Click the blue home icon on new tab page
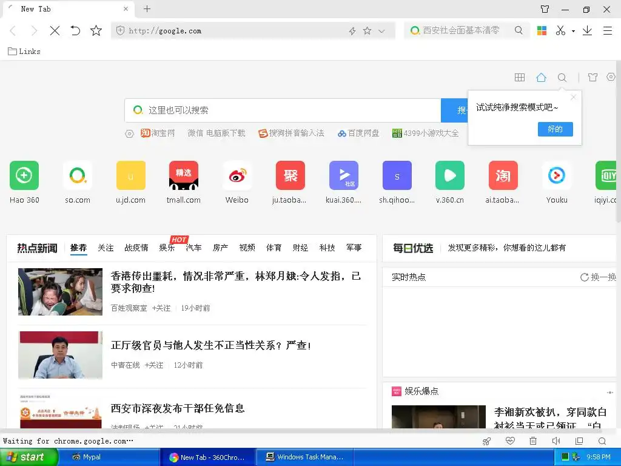 tap(541, 77)
